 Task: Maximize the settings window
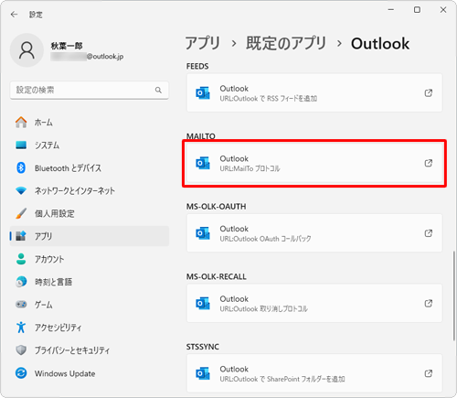pos(417,10)
